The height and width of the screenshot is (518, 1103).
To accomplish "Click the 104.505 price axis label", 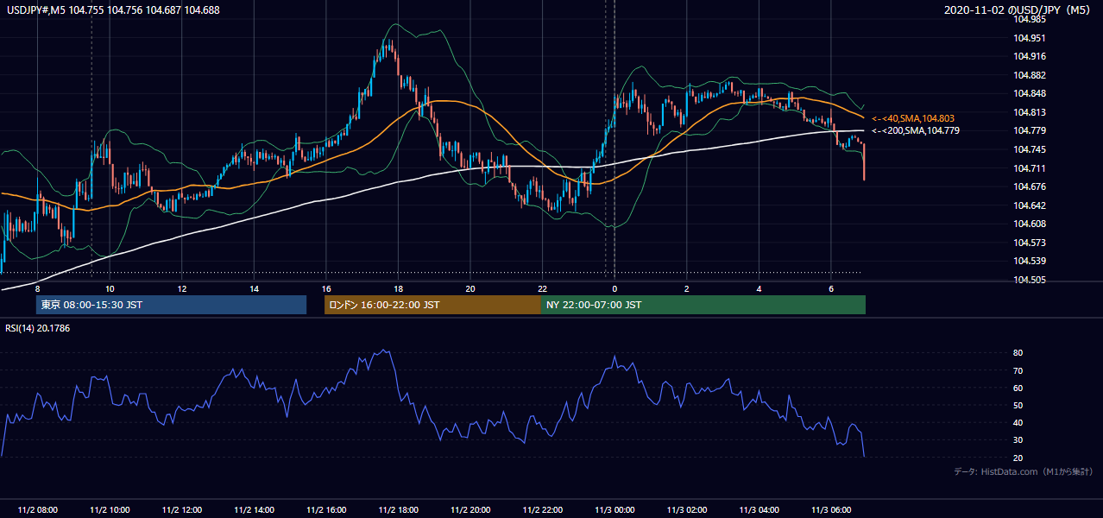I will click(1030, 280).
